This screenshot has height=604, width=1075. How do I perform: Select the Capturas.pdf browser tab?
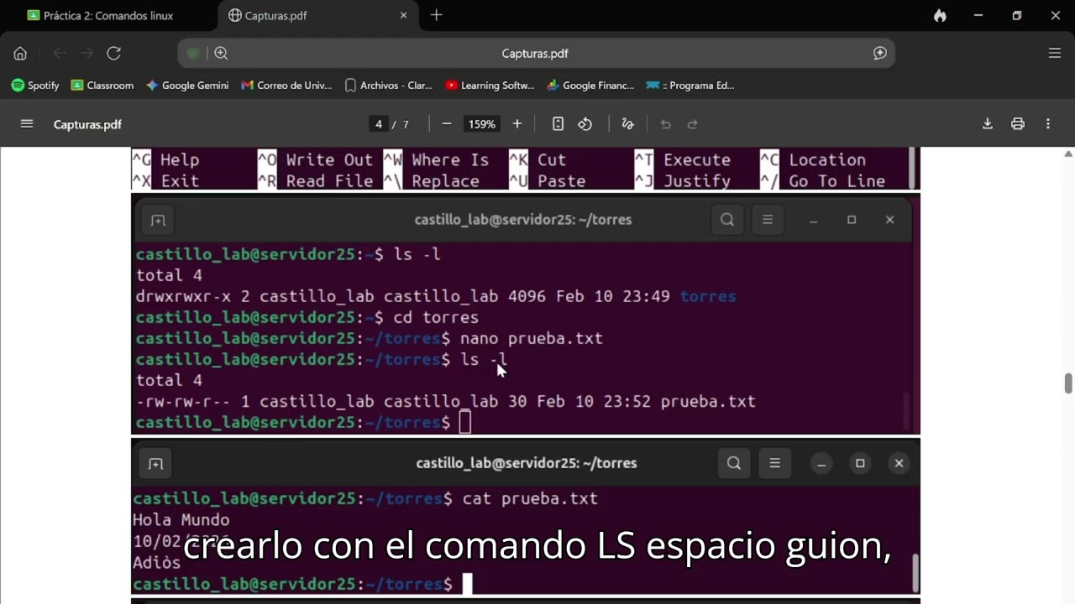(x=317, y=15)
